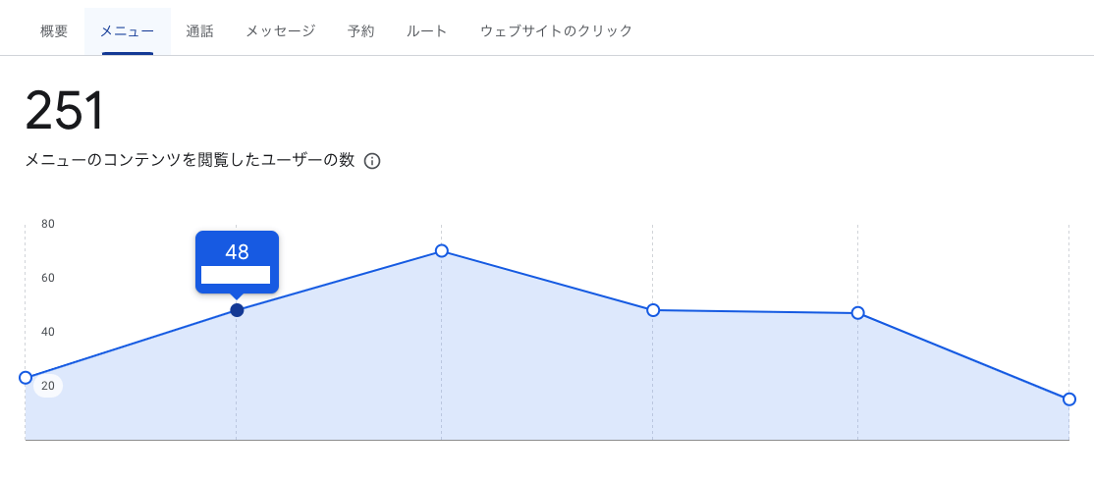Select the lowest data point ending the line
Image resolution: width=1094 pixels, height=480 pixels.
(1068, 400)
